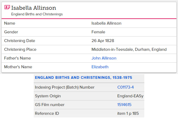Click the Christening Place field label
The width and height of the screenshot is (178, 119).
pyautogui.click(x=20, y=49)
